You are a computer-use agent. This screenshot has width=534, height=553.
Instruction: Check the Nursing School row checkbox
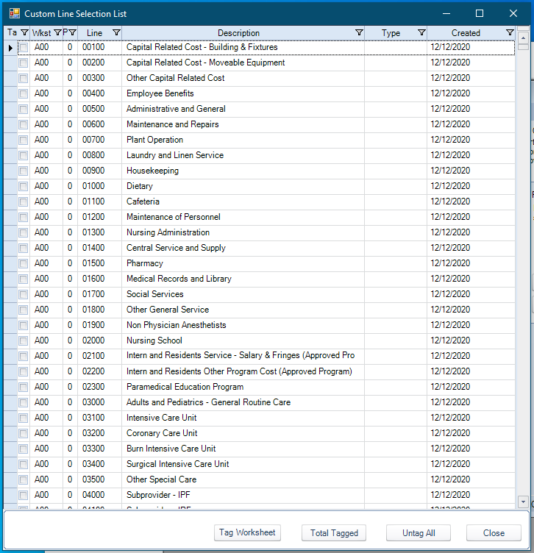point(24,340)
